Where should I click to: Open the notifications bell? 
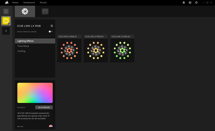click(184, 2)
